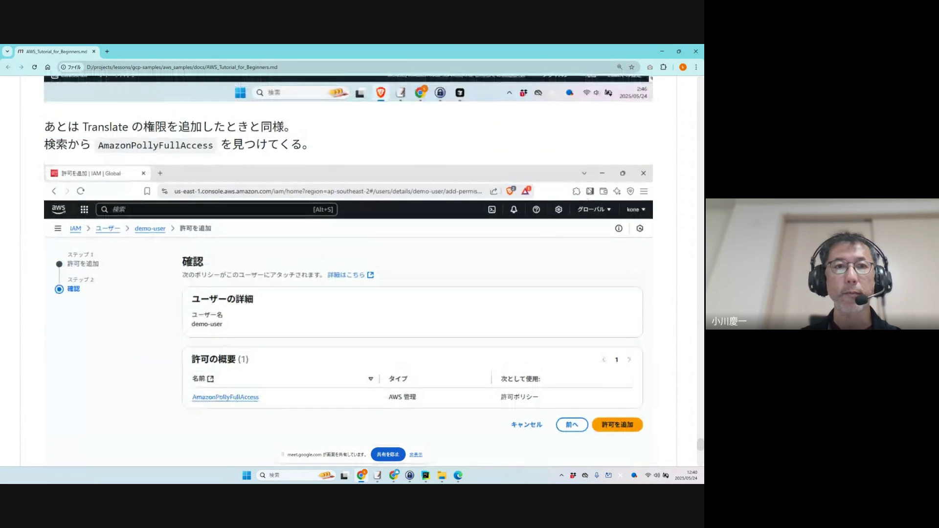
Task: Click the address bar file path
Action: (182, 67)
